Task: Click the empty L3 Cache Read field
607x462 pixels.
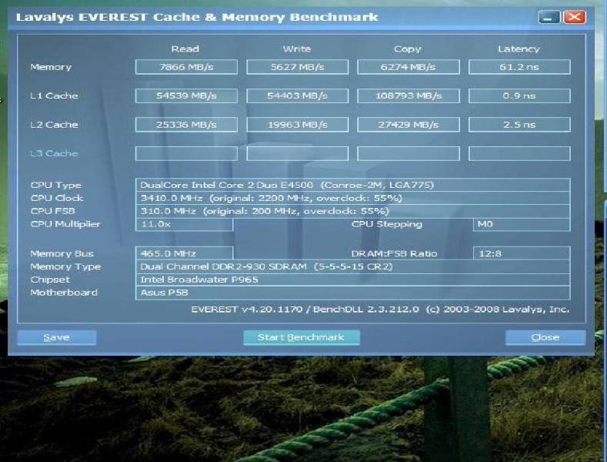Action: coord(186,153)
